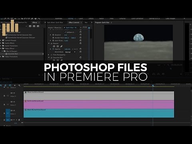The height and width of the screenshot is (144, 192).
Task: Select the pink Earth clip on Video 2
Action: pyautogui.click(x=99, y=104)
